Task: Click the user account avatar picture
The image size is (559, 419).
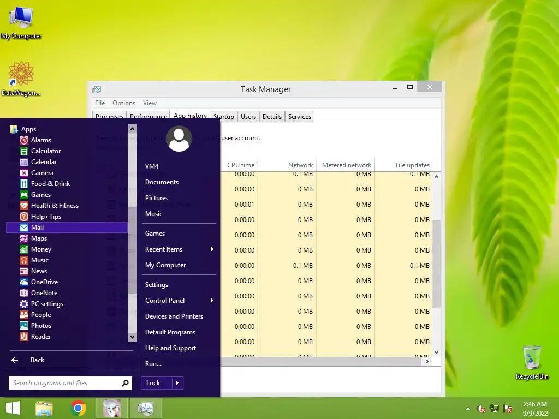Action: point(179,139)
